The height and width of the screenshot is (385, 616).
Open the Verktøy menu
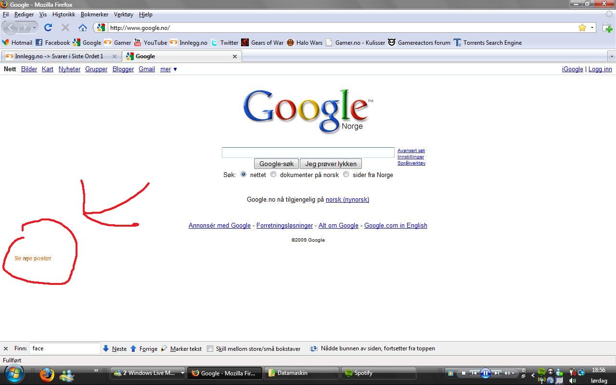(124, 14)
